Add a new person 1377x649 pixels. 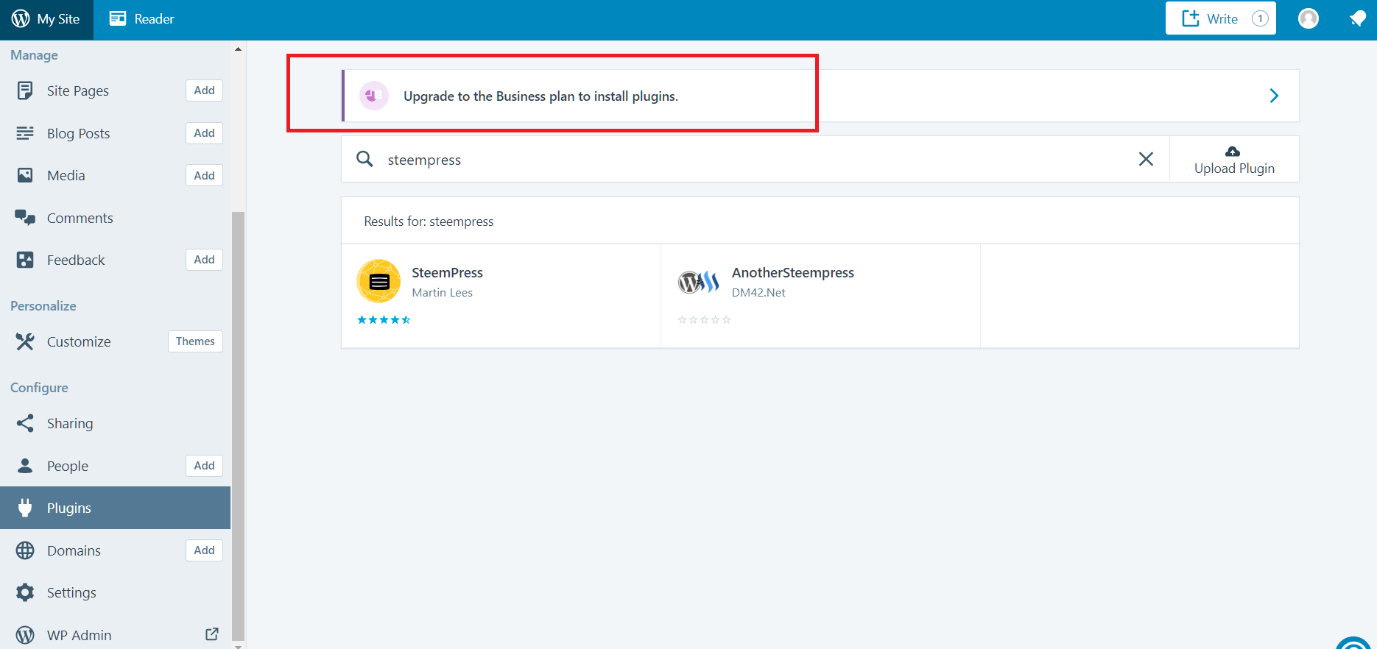[204, 466]
